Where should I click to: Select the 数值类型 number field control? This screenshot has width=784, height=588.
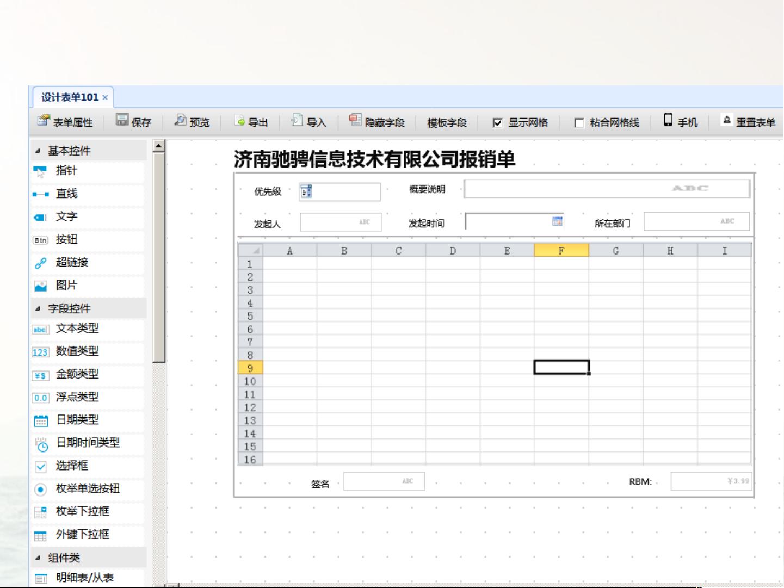(x=88, y=351)
